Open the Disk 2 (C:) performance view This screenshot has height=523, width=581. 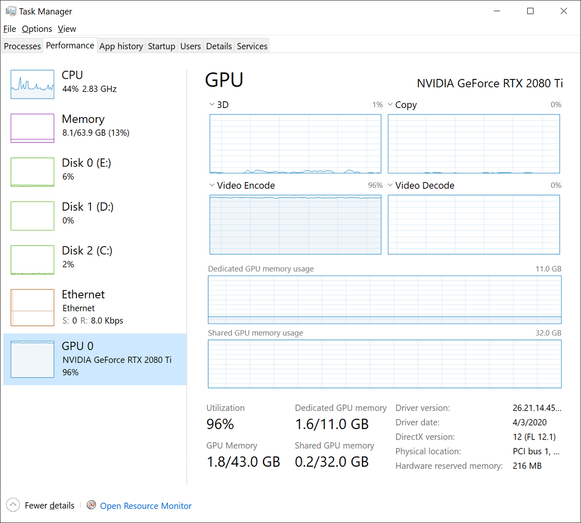click(x=87, y=257)
